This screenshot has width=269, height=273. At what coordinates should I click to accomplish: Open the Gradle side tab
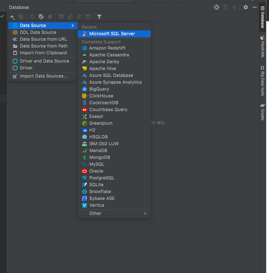point(262,112)
